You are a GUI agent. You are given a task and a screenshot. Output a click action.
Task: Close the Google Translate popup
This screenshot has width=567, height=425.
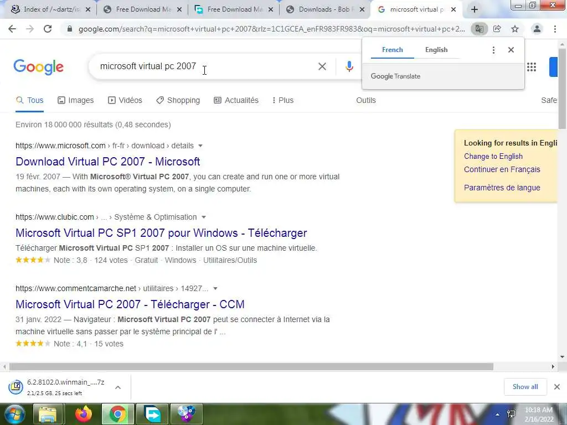point(511,50)
